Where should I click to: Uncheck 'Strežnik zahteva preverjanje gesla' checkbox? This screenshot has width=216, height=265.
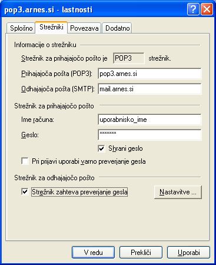pyautogui.click(x=25, y=192)
